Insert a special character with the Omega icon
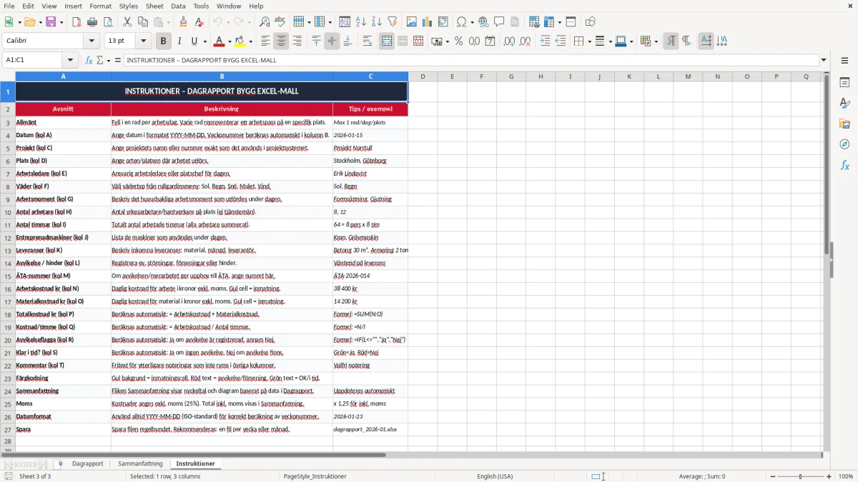The height and width of the screenshot is (482, 858). [461, 22]
